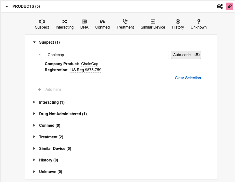Click the Conmed pills icon
Image resolution: width=235 pixels, height=182 pixels.
tap(103, 22)
